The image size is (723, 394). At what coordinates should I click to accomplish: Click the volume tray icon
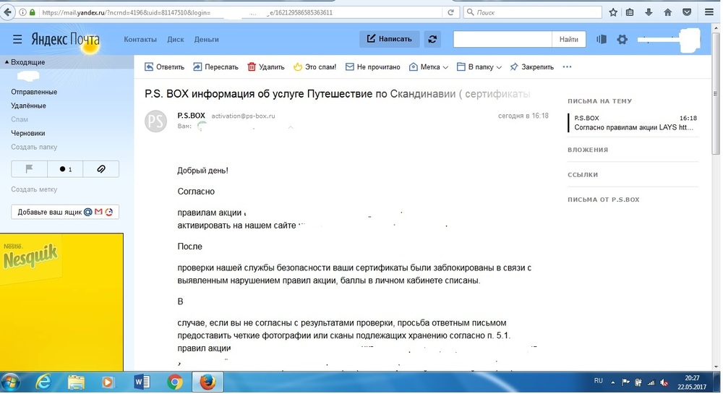coord(664,382)
